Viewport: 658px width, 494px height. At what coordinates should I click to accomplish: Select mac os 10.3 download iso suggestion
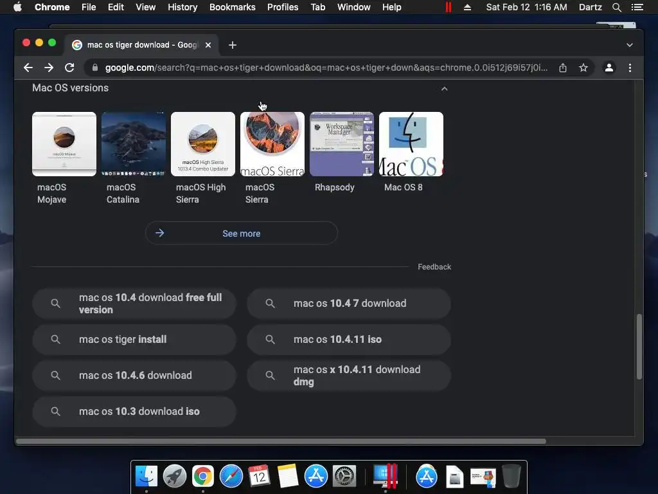point(134,412)
